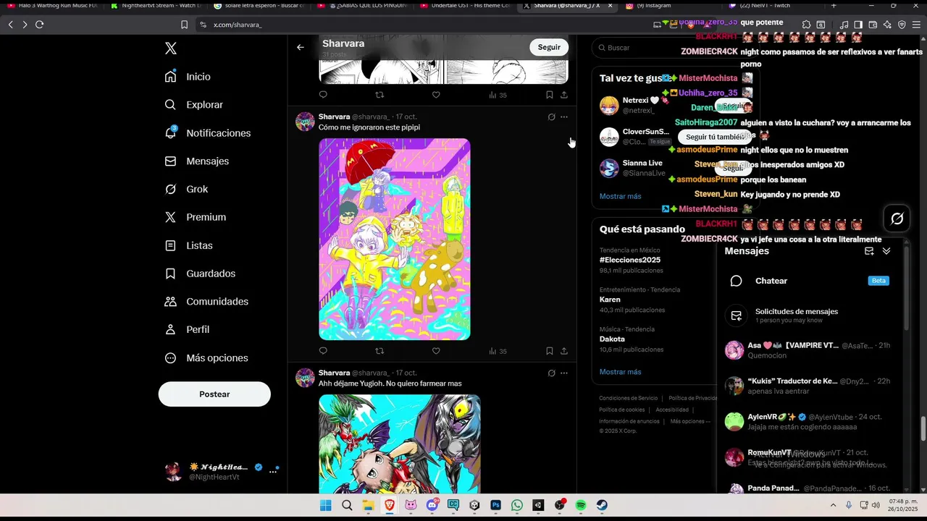Open Solicitudes de mensajes
This screenshot has width=927, height=521.
[809, 315]
